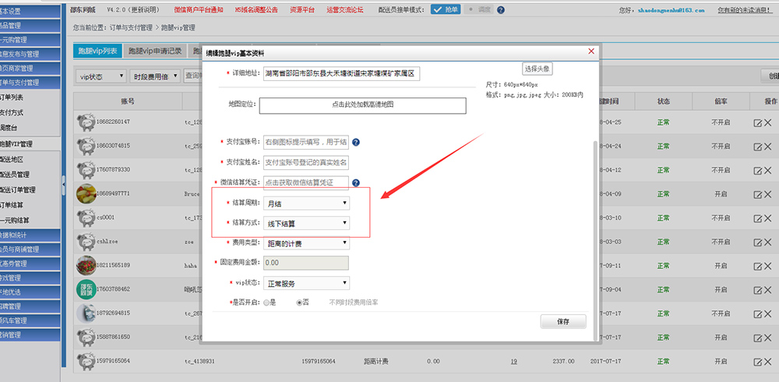Viewport: 779px width, 382px height.
Task: Click the help icon beside 微信结算凭证 field
Action: [x=355, y=182]
